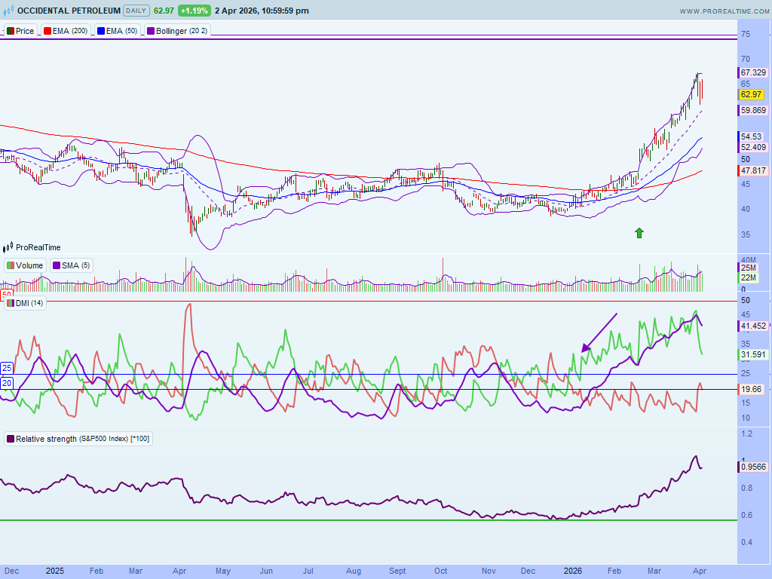This screenshot has width=772, height=579.
Task: Click the ProRealTime candlestick logo icon
Action: click(8, 247)
